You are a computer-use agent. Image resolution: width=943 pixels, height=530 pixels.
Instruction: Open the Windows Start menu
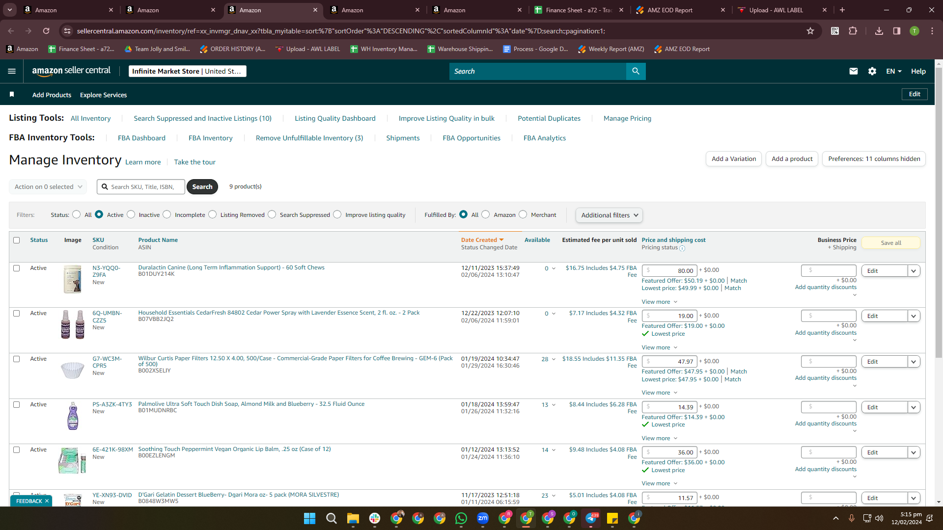click(309, 518)
